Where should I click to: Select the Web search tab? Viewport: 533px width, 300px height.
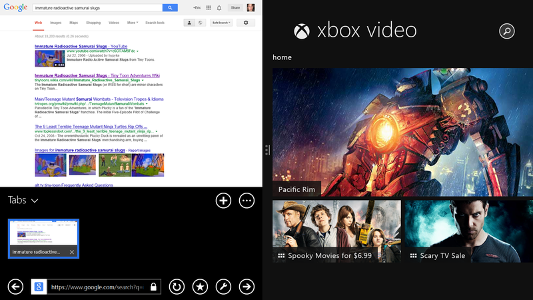point(38,23)
